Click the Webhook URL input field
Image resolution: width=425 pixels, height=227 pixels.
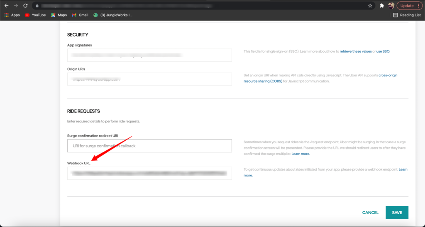tap(149, 173)
